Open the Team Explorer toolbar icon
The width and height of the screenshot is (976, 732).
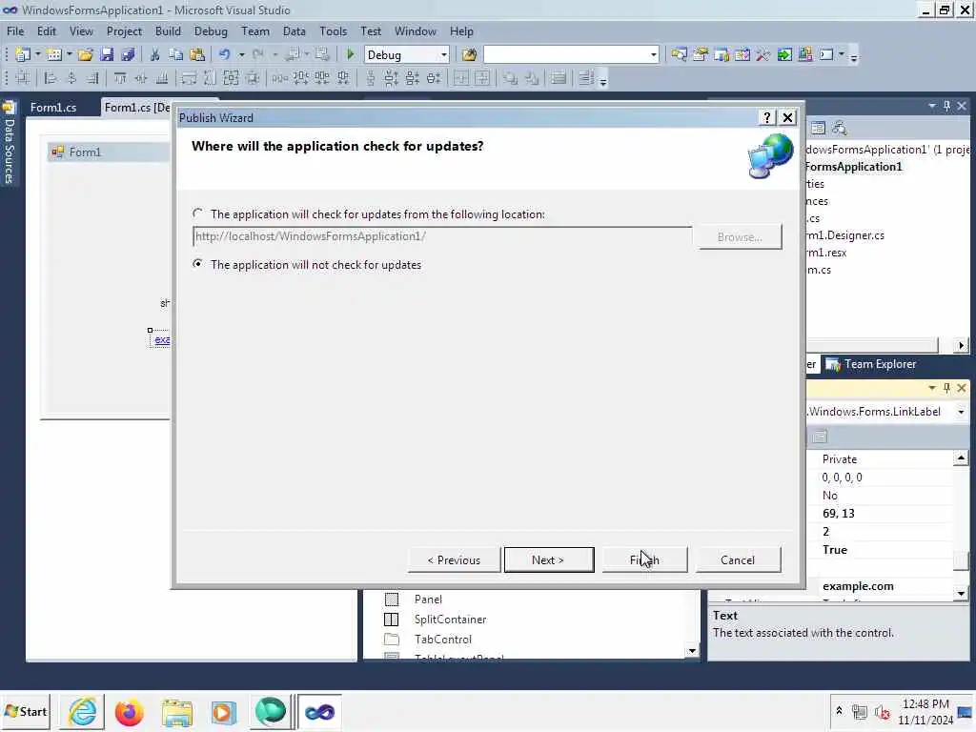[x=722, y=54]
